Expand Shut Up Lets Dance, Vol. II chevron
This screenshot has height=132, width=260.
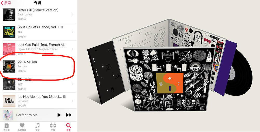(x=73, y=32)
